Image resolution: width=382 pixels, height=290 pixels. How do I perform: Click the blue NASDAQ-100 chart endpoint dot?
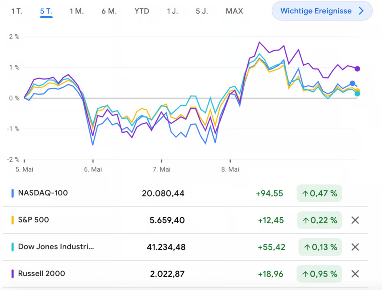[353, 83]
